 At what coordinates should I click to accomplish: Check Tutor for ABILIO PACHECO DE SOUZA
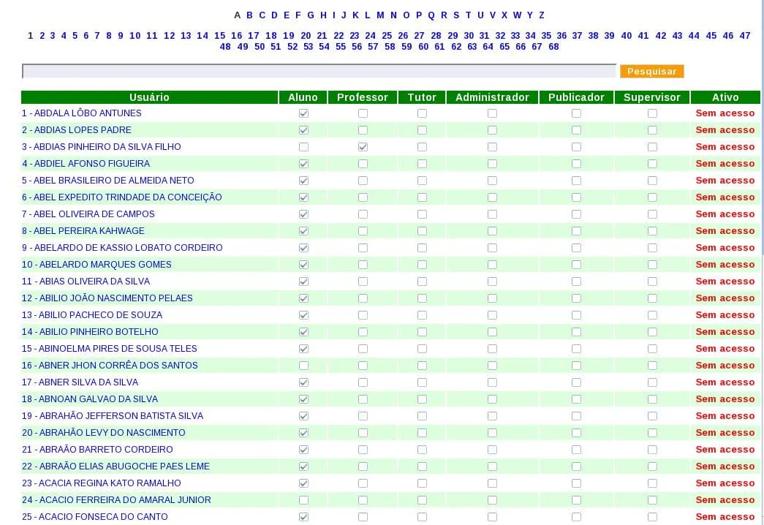422,315
